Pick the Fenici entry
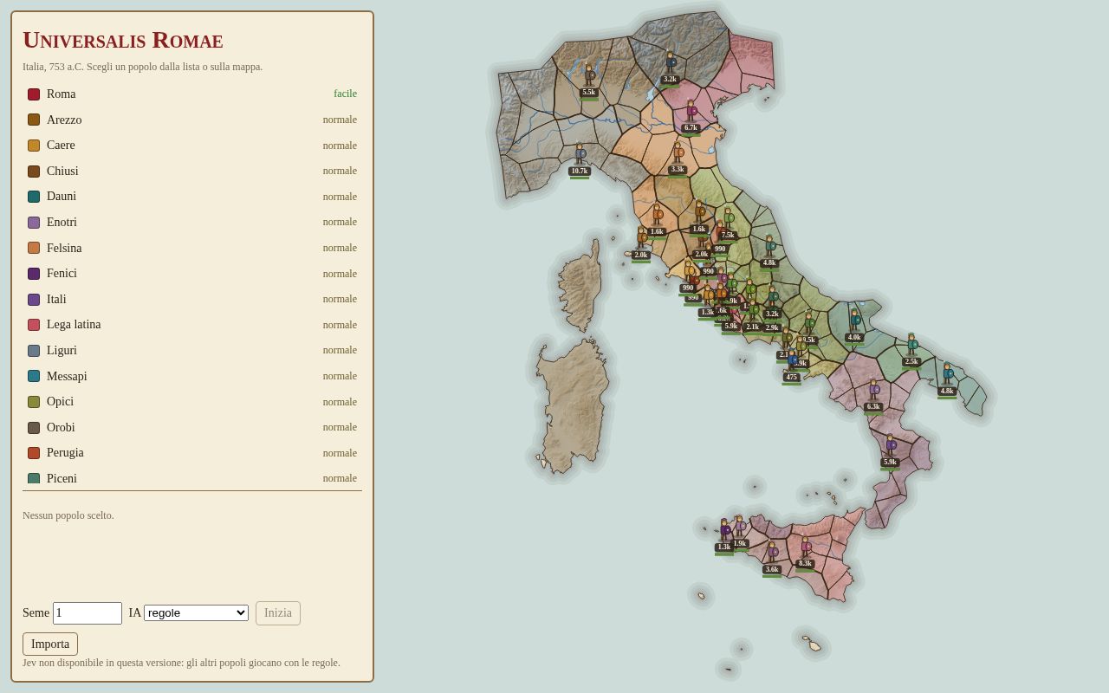The width and height of the screenshot is (1109, 693). 192,274
